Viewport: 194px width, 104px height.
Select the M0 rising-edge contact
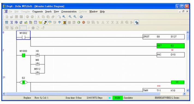point(37,64)
